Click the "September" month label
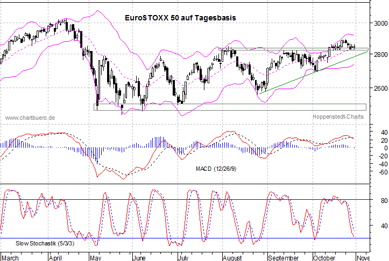The height and width of the screenshot is (261, 389). click(x=284, y=258)
